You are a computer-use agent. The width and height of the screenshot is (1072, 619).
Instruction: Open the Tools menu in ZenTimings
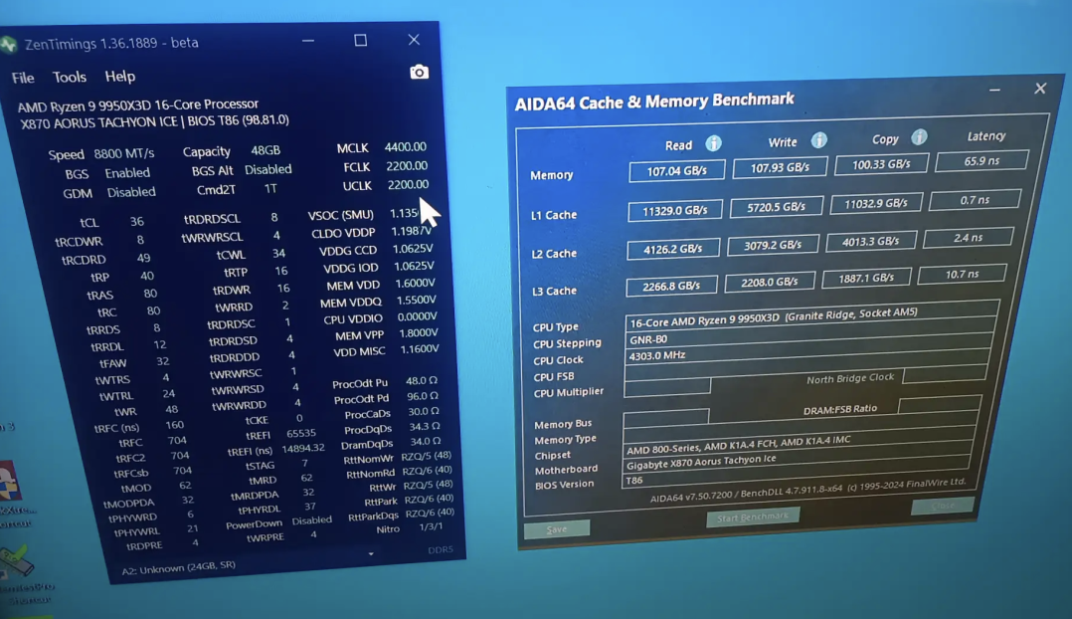point(70,77)
